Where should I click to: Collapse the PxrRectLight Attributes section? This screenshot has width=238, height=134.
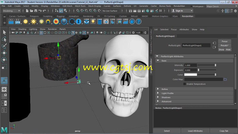point(157,56)
